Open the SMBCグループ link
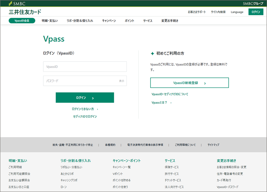 pyautogui.click(x=253, y=4)
